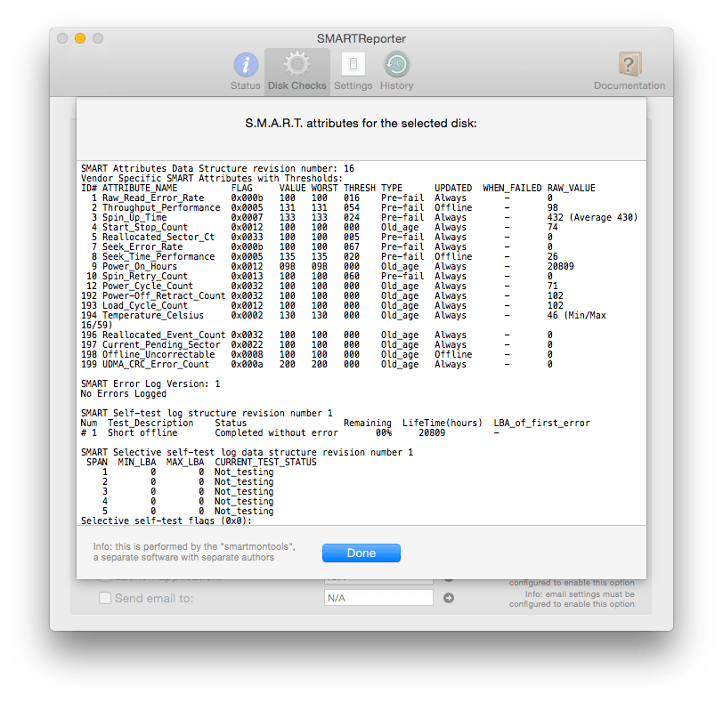Click the N/A email address field

tap(378, 598)
